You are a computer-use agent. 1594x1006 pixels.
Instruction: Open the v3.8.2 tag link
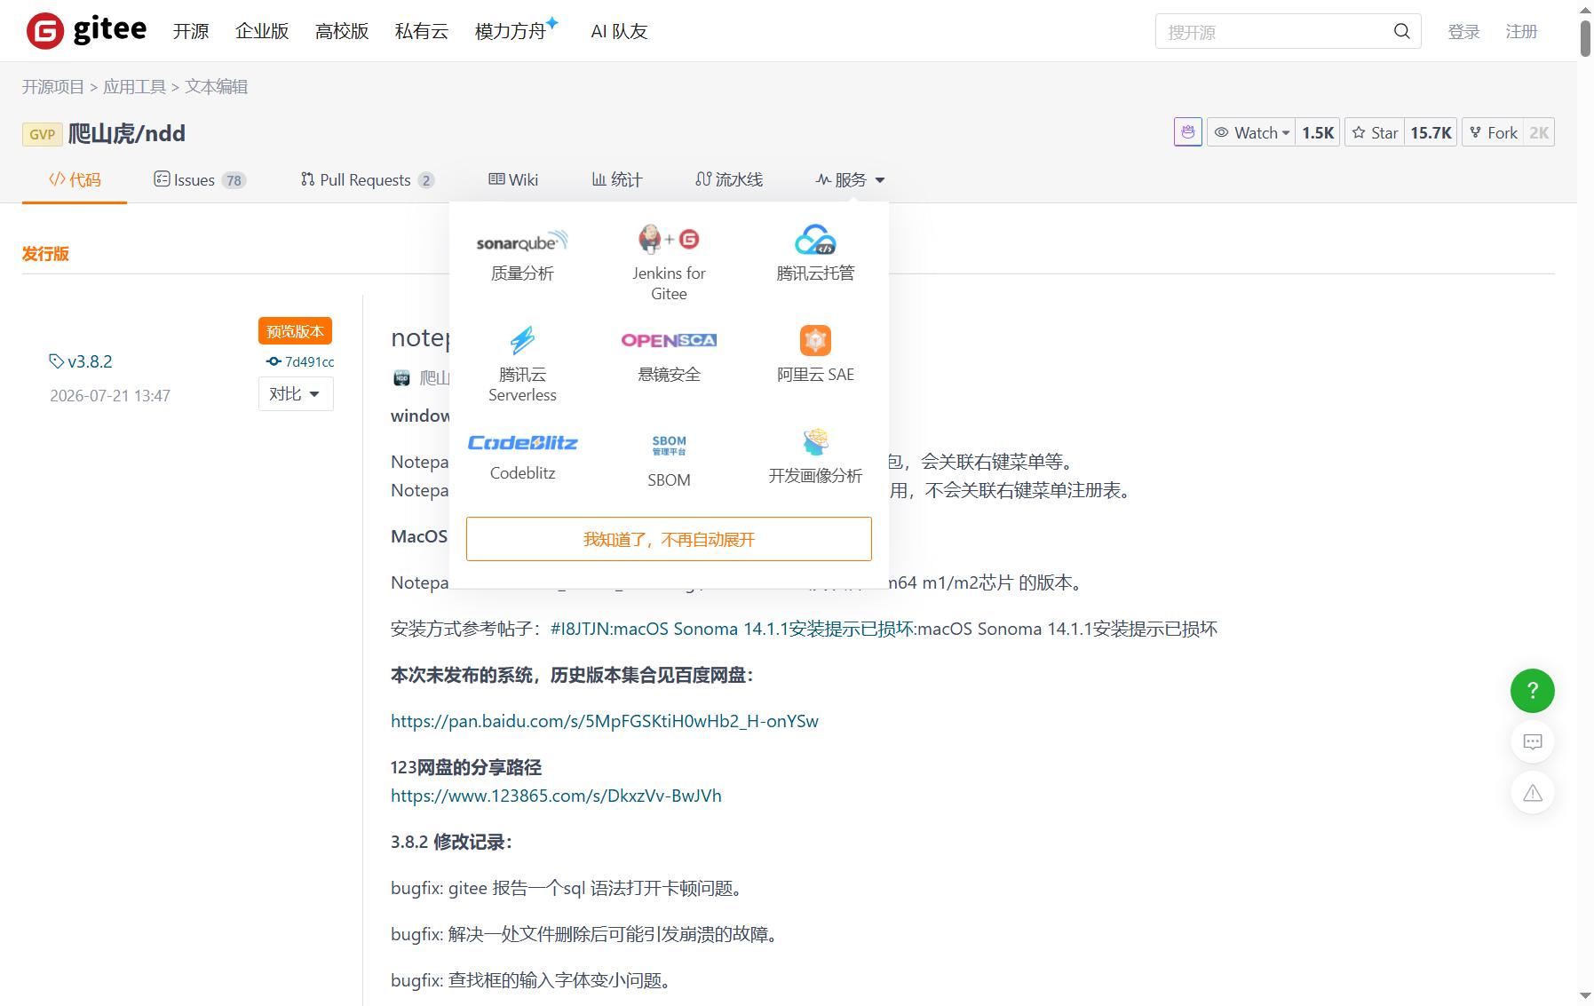[x=81, y=361]
